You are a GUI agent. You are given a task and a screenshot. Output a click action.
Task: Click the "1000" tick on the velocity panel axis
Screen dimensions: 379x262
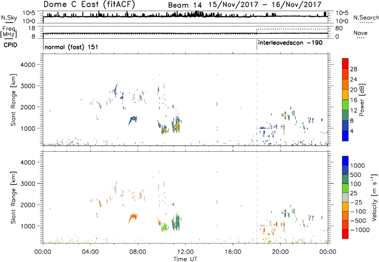[27, 226]
